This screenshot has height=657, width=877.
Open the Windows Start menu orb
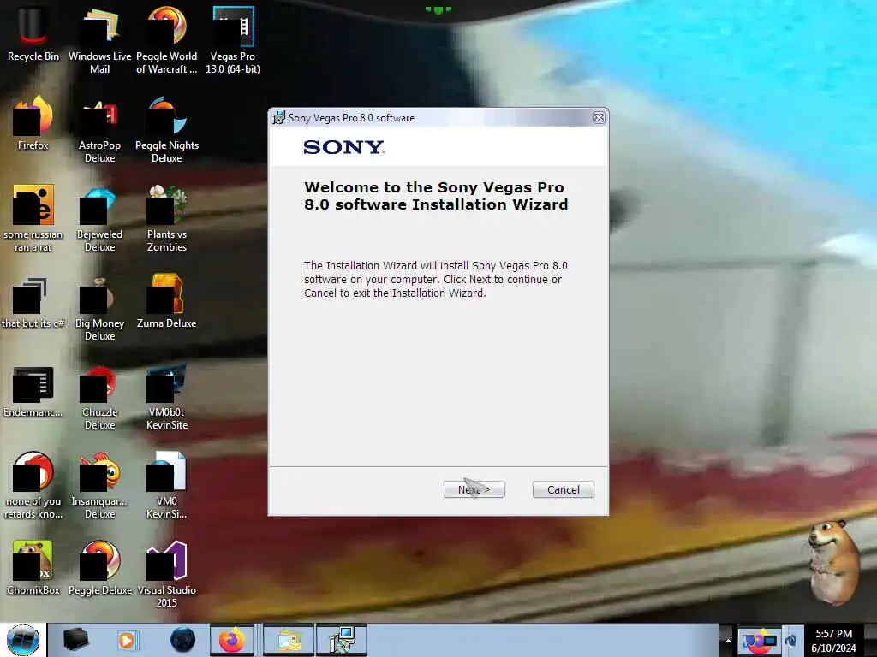tap(23, 640)
